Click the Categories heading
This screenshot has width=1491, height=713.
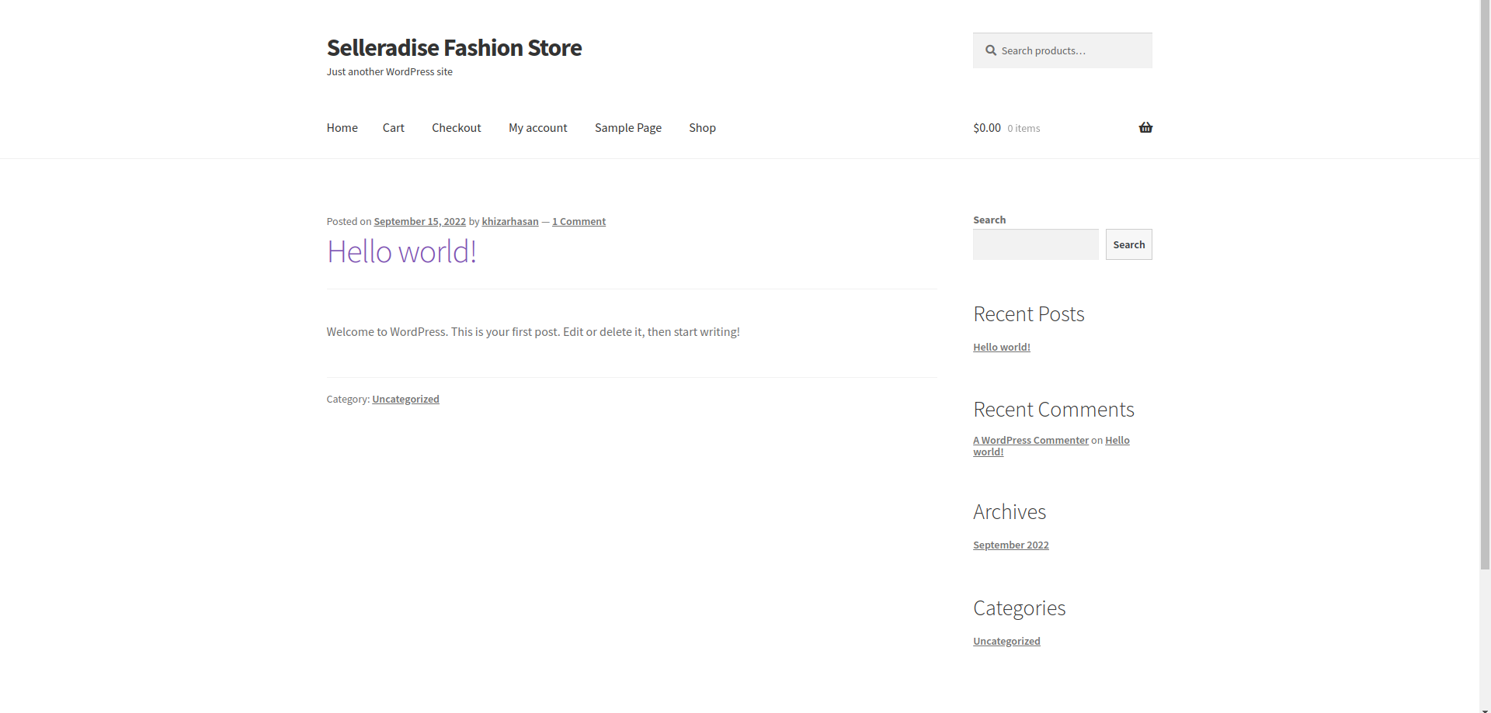tap(1019, 608)
